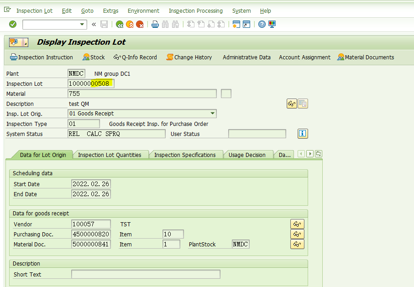
Task: Click the Back (green arrow) icon
Action: [119, 24]
